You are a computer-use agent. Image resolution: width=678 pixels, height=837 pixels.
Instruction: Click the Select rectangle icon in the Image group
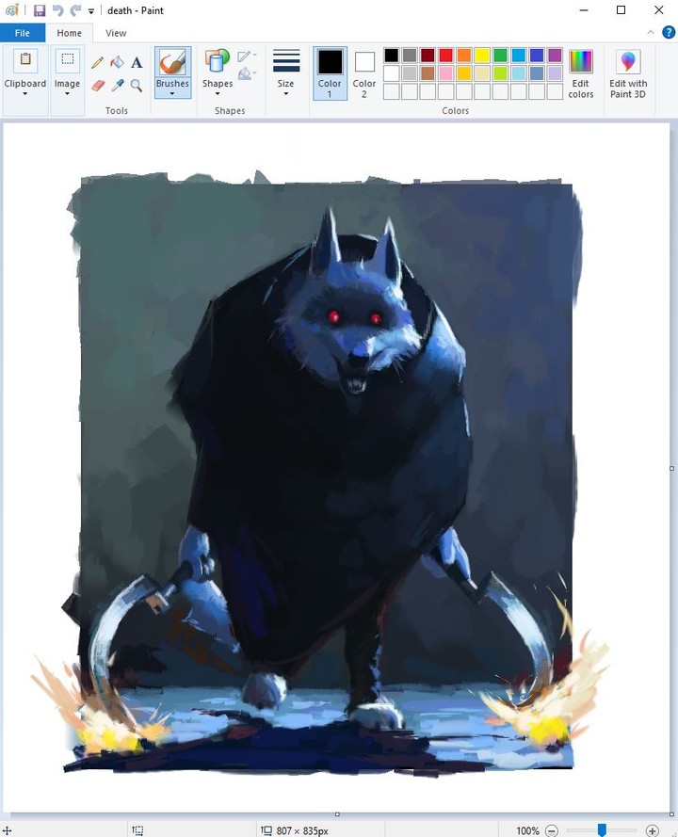click(67, 60)
